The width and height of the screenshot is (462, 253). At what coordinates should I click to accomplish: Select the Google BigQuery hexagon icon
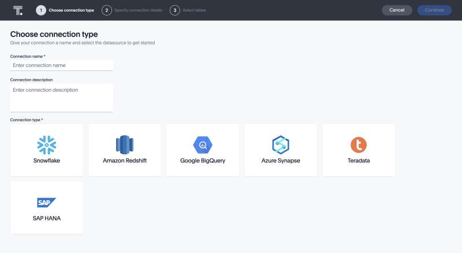pyautogui.click(x=203, y=145)
